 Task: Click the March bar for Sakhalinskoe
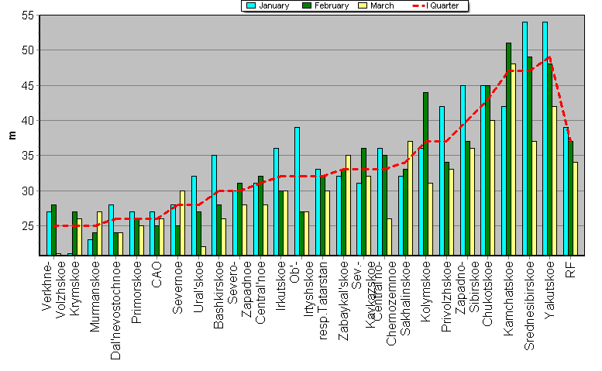click(x=411, y=198)
